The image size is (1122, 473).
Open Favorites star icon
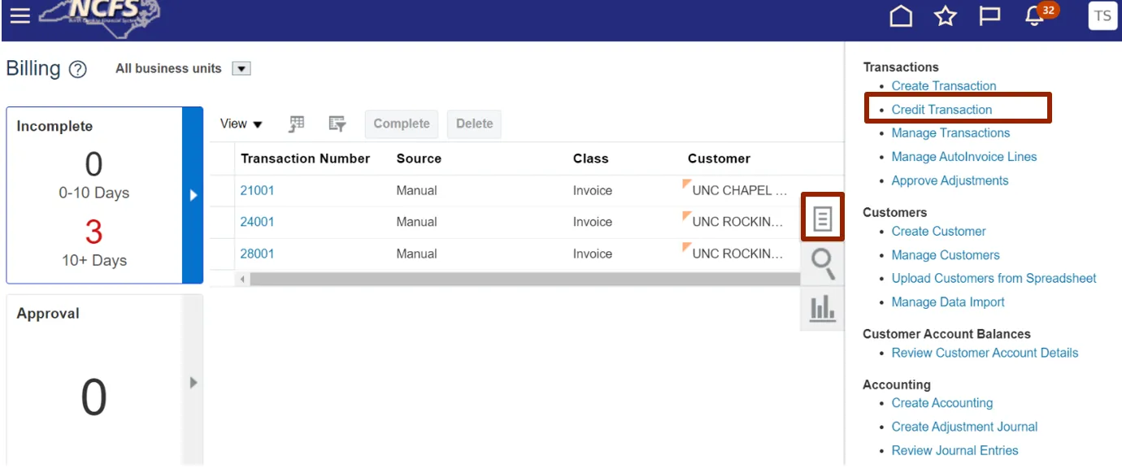click(x=945, y=15)
